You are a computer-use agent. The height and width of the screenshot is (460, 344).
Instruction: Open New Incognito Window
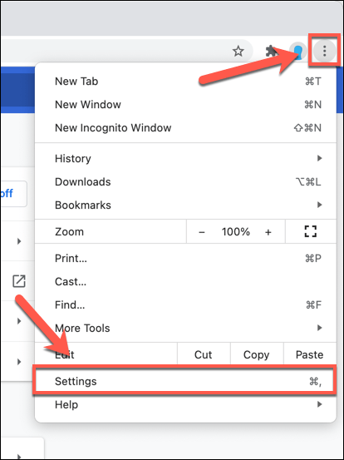185,127
